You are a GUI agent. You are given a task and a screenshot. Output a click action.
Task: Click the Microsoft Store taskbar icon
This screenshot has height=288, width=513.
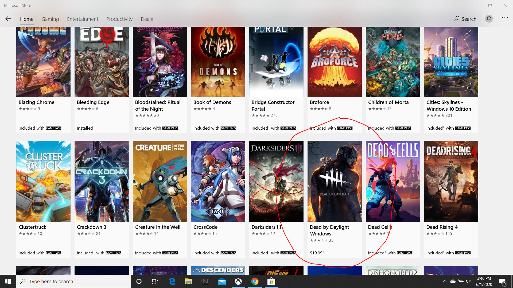(271, 281)
